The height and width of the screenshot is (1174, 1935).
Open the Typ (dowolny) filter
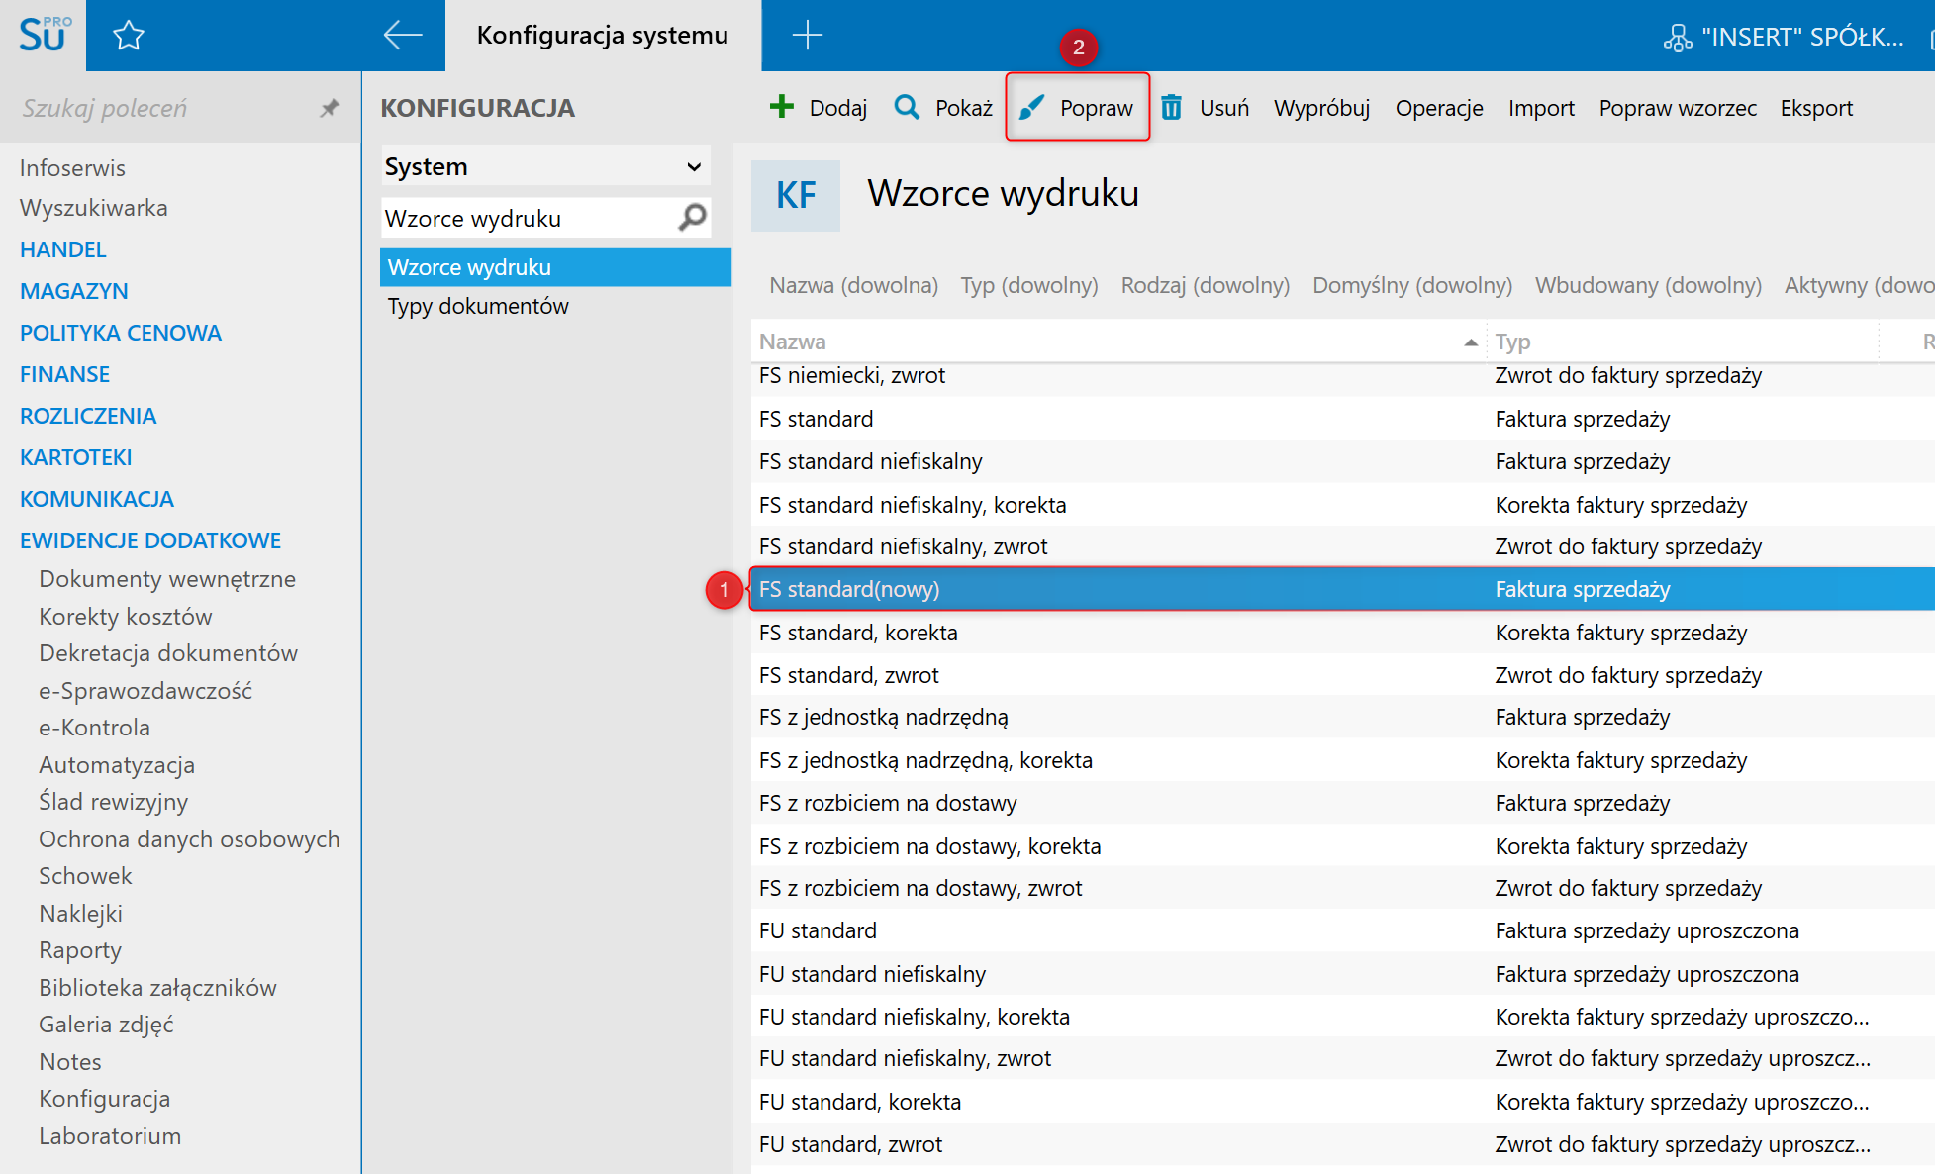coord(1028,285)
